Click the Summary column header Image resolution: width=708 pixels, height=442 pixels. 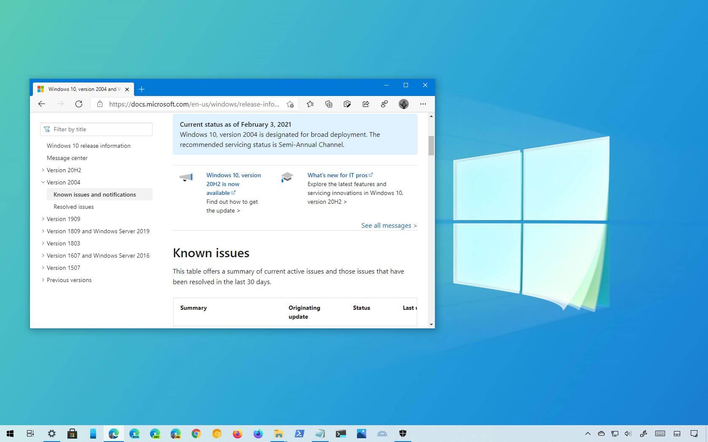tap(193, 308)
